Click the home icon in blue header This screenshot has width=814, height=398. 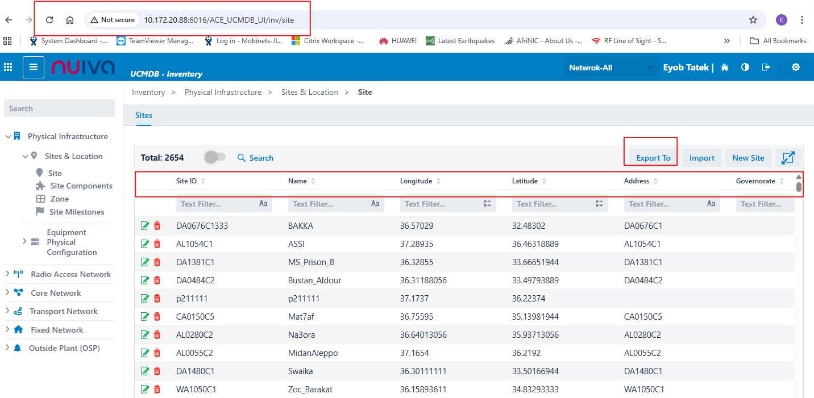725,67
